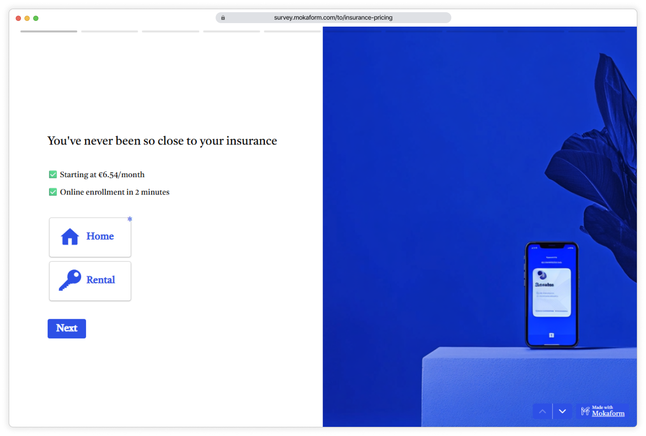This screenshot has height=436, width=646.
Task: Click the survey.mokaform.com URL field
Action: pyautogui.click(x=333, y=17)
